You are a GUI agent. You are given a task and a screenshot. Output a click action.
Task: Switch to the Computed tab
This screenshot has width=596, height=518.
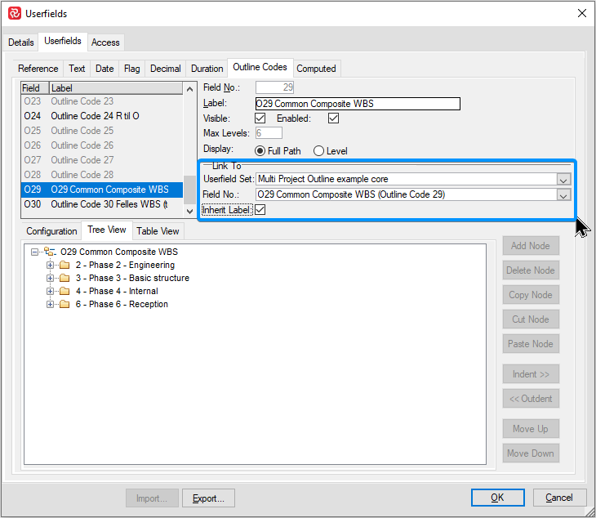[315, 69]
